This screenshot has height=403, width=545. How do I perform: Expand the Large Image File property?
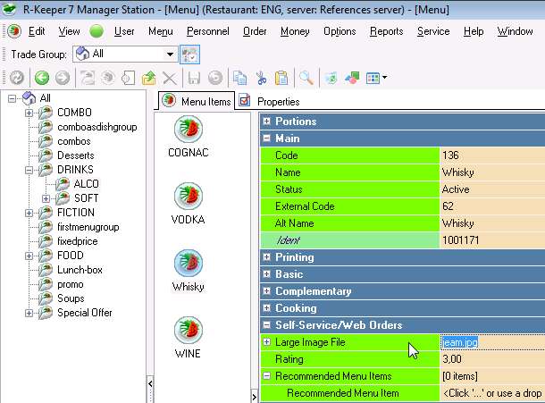coord(266,342)
